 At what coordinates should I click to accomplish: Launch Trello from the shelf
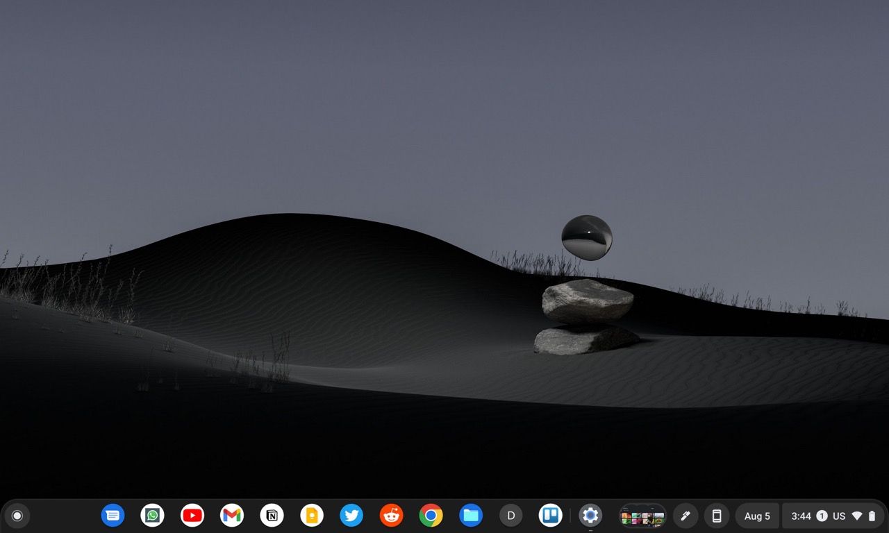(551, 516)
